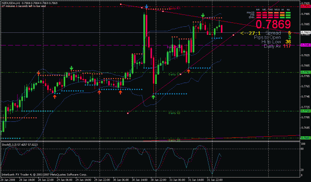Click the magenta pivot price tag on scale
311x182 pixels.
point(305,45)
